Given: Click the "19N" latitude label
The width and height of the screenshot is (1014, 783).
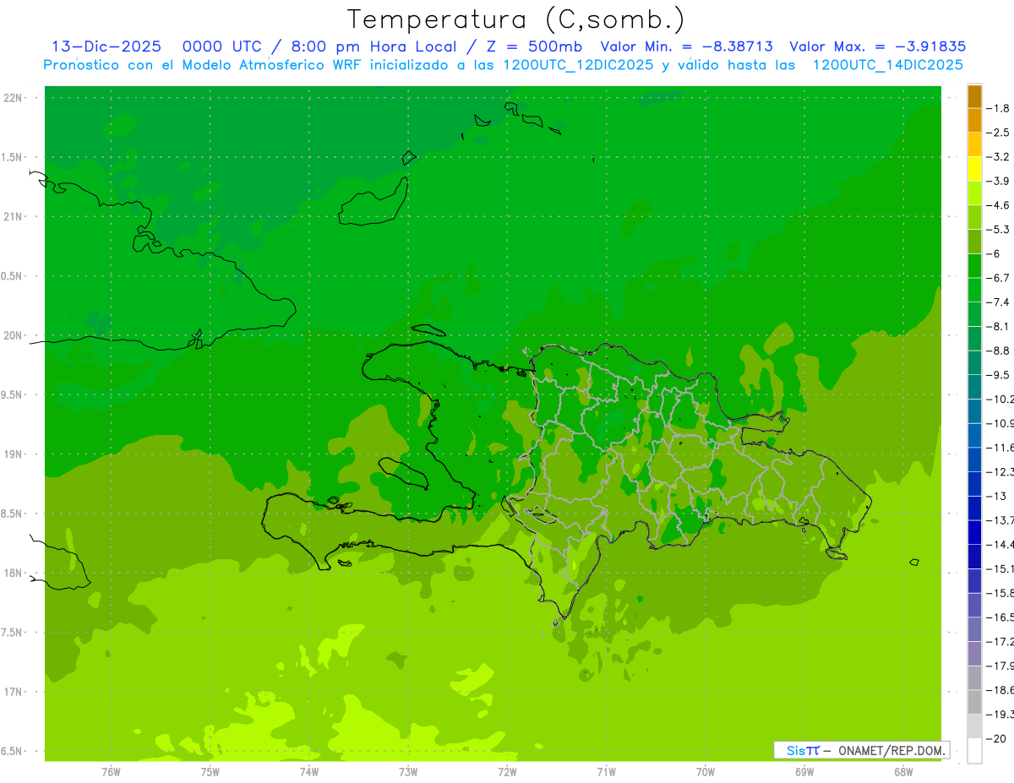Looking at the screenshot, I should pyautogui.click(x=14, y=454).
